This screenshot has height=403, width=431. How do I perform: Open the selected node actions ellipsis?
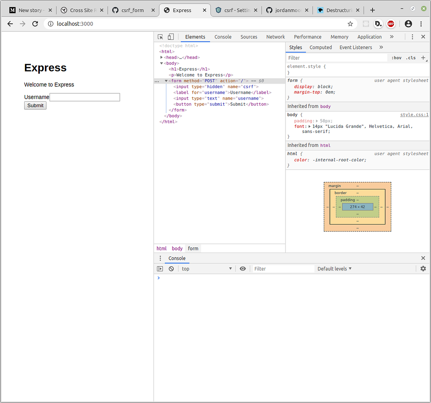point(157,81)
